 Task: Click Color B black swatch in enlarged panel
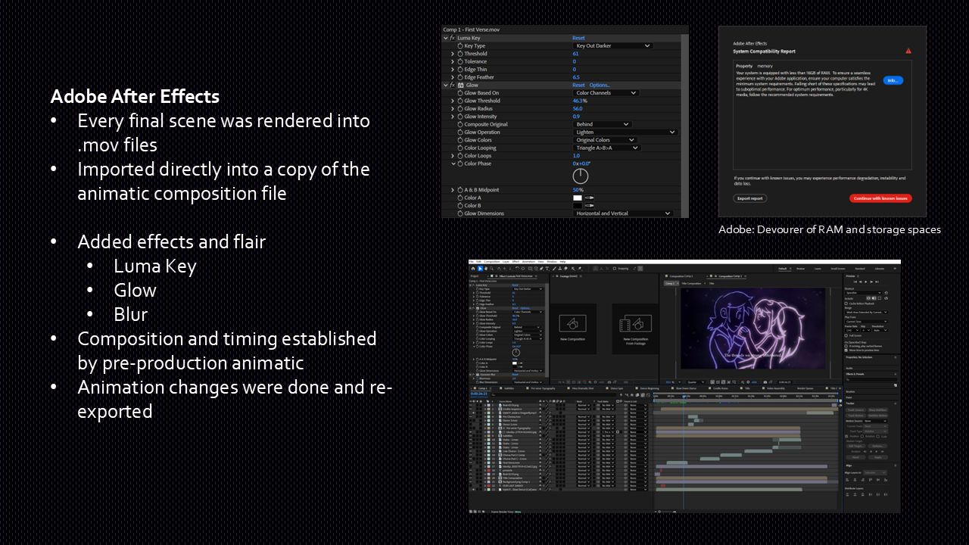pyautogui.click(x=578, y=205)
